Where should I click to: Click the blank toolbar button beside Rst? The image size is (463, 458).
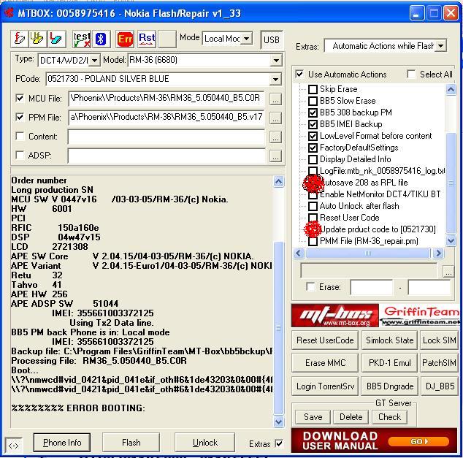click(x=167, y=39)
